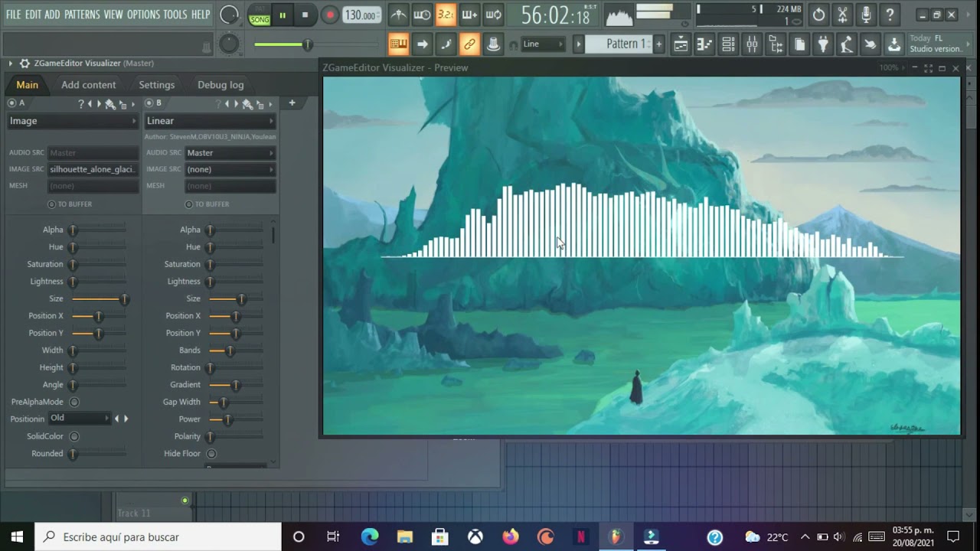This screenshot has width=980, height=551.
Task: Toggle the PreAlphaMode option
Action: pyautogui.click(x=74, y=402)
